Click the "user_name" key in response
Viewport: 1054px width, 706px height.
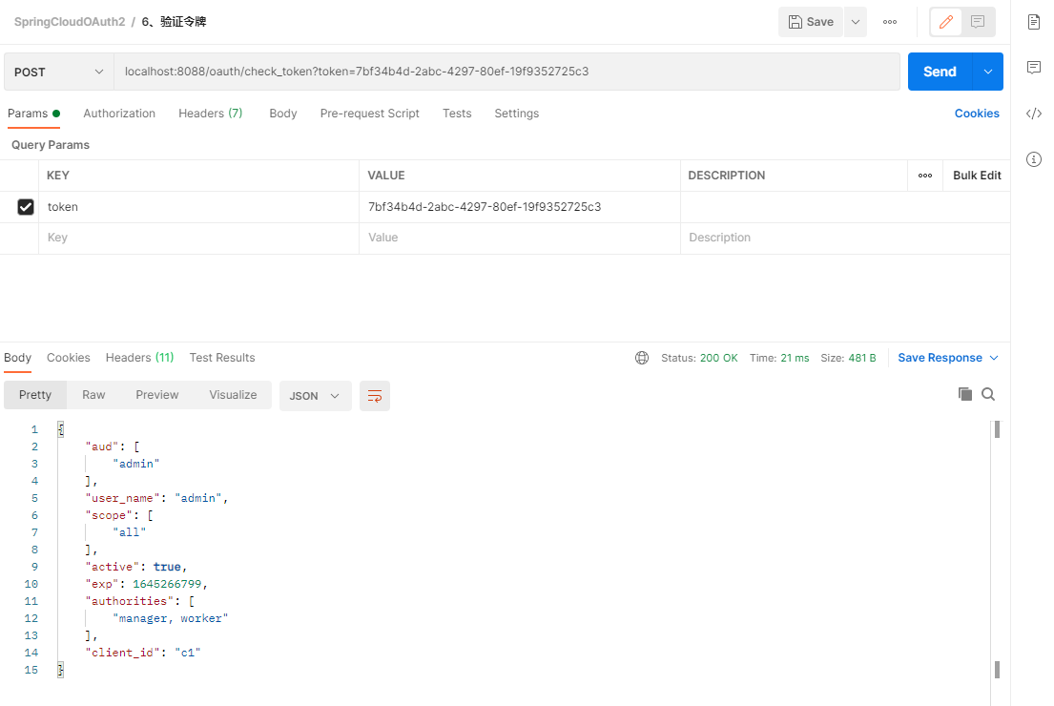coord(122,498)
